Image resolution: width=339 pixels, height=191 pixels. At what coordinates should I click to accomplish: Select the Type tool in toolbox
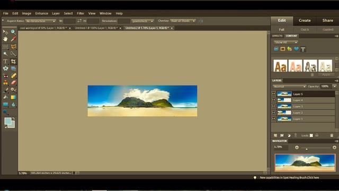pos(5,62)
